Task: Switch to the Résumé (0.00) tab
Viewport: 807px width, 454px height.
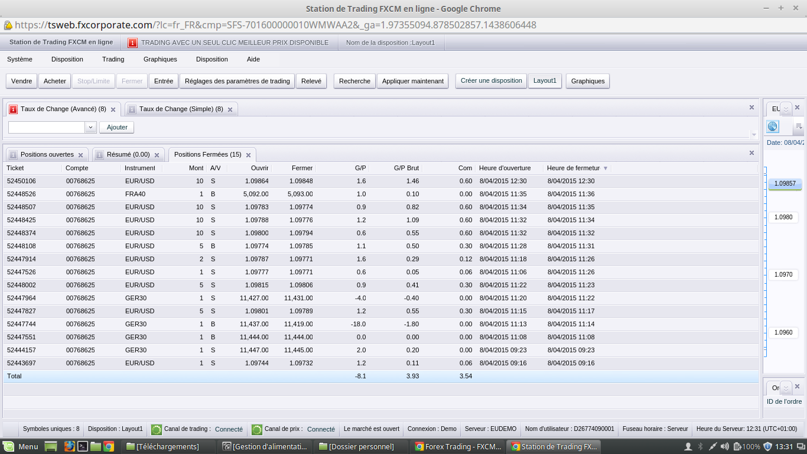Action: (x=128, y=155)
